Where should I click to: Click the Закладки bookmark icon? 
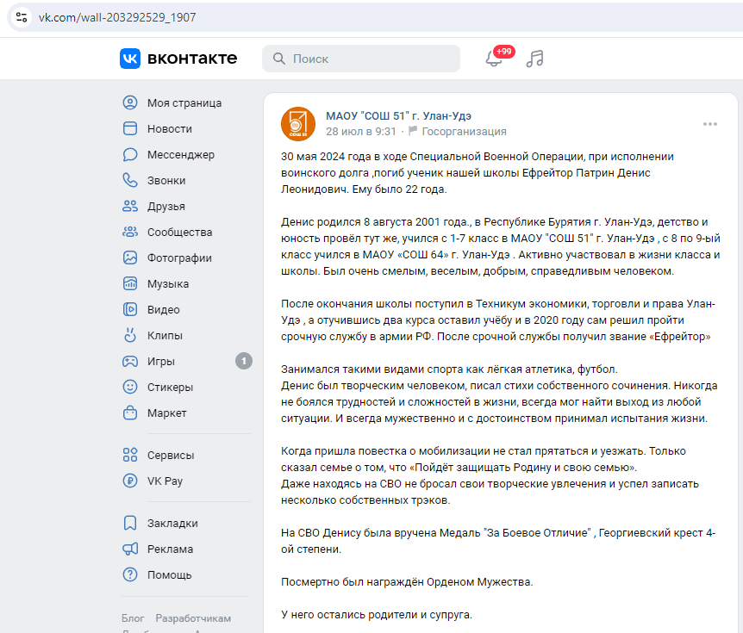[x=130, y=523]
